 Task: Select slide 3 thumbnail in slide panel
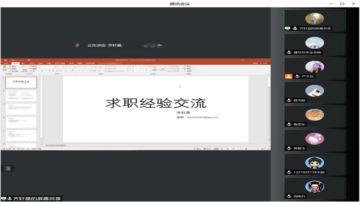click(x=21, y=109)
